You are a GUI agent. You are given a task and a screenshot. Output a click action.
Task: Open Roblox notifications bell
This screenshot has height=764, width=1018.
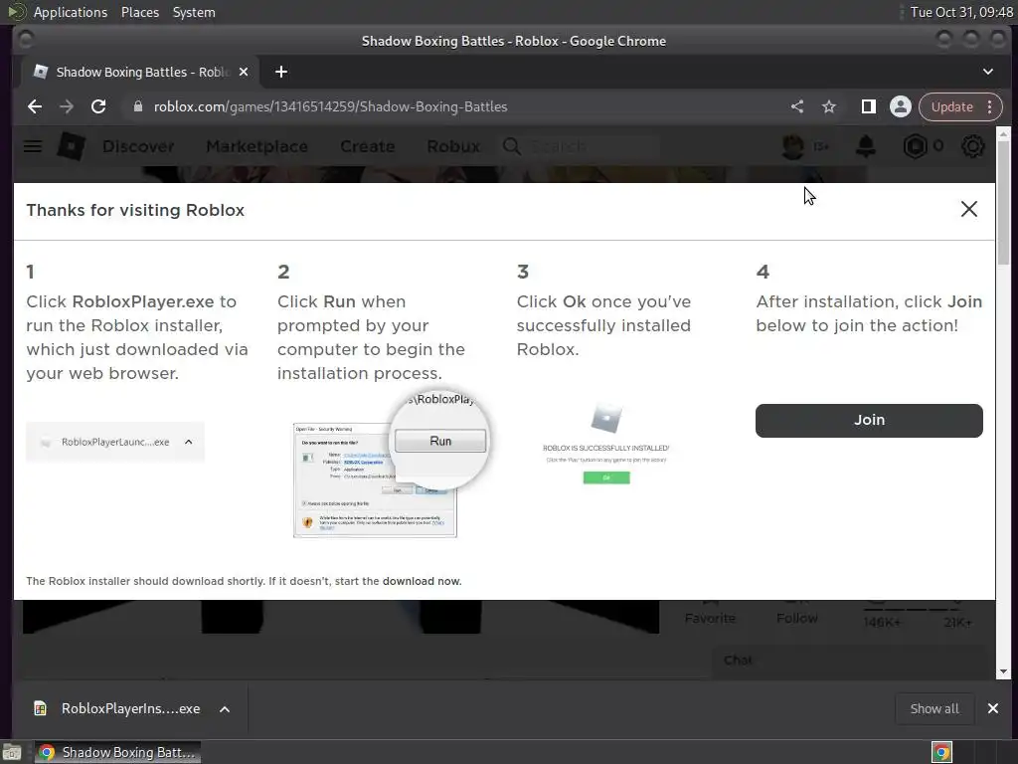[x=866, y=146]
